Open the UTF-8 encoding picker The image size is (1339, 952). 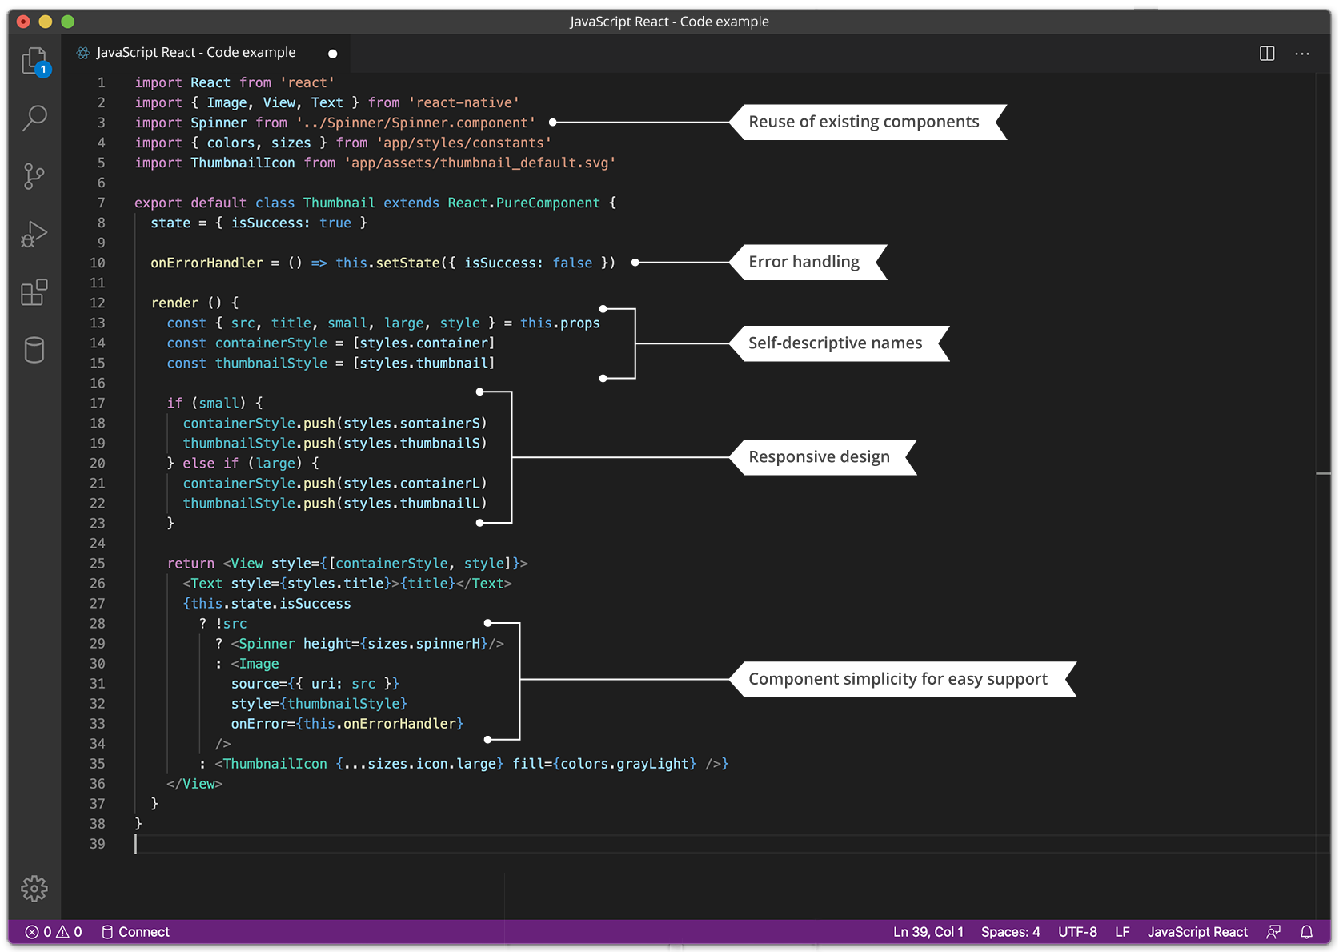click(1077, 932)
